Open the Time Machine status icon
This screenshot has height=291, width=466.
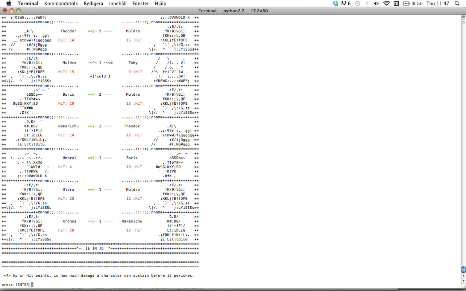[x=358, y=4]
